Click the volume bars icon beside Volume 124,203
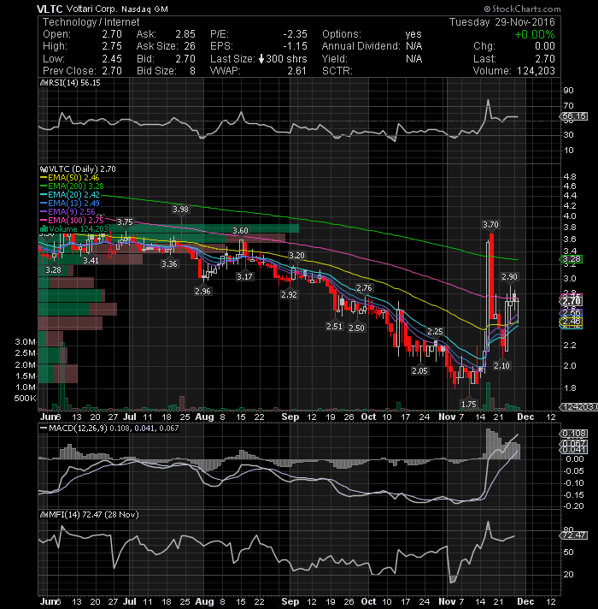Screen dimensions: 598x609 (x=44, y=228)
